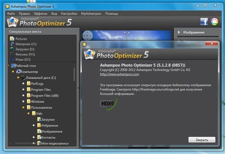Click the drive icon of Локальный диск (C:)
Screen dimensions: 225x154
coord(23,78)
